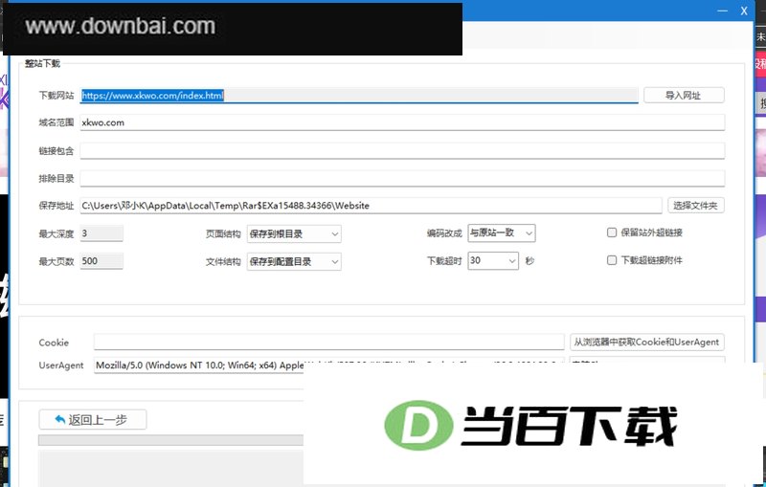Click the 整站下载 group title

(x=42, y=63)
